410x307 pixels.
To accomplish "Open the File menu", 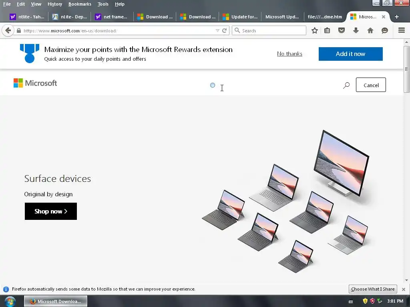I will tap(7, 4).
